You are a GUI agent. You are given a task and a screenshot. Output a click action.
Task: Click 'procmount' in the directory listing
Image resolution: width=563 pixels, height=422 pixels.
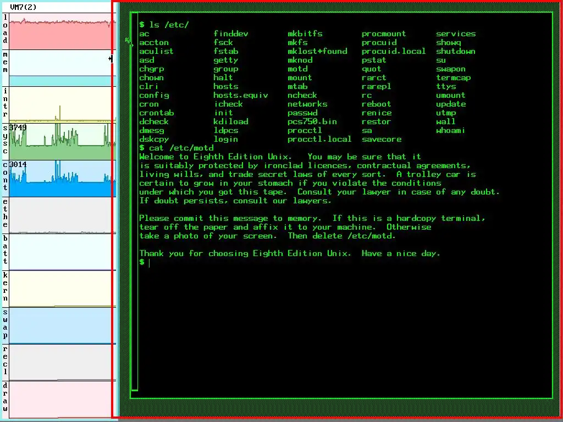point(384,34)
